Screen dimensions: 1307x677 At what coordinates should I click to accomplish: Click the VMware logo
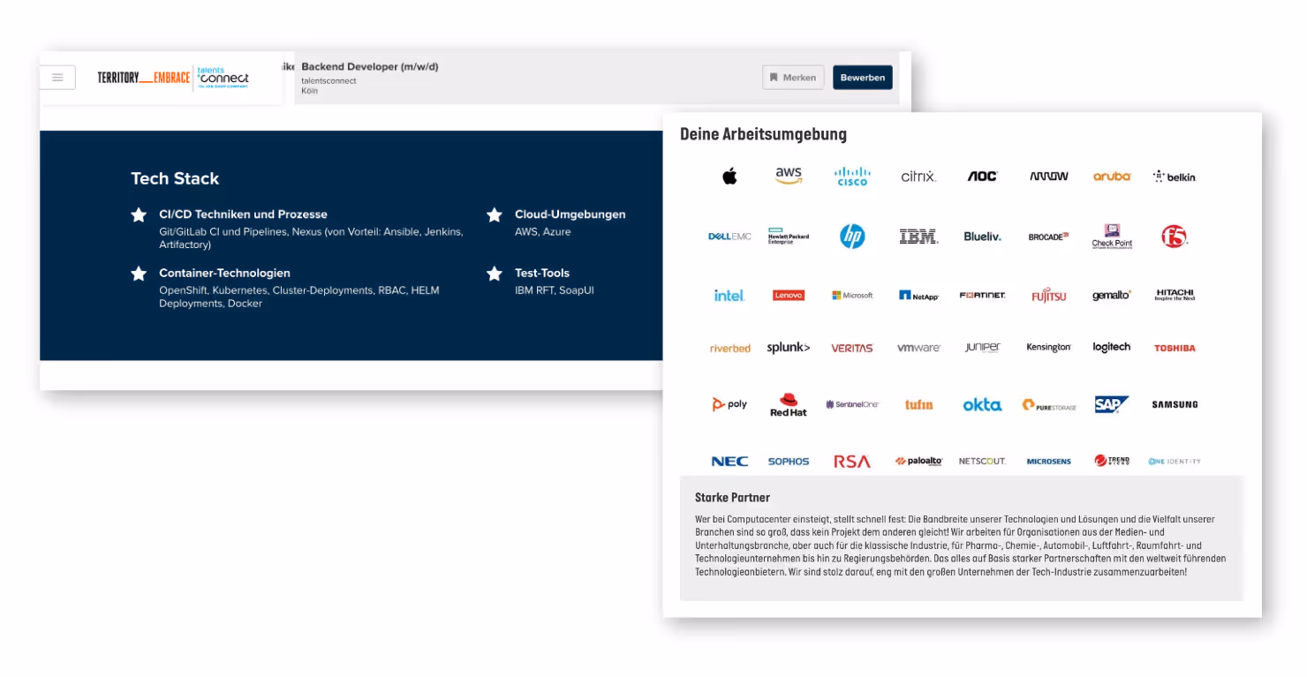click(x=918, y=349)
